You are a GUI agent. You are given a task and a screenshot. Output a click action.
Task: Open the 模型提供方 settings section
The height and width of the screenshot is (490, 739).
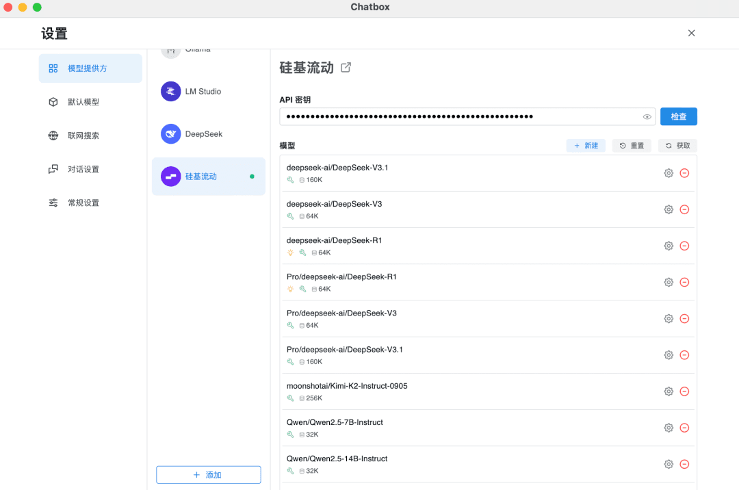click(90, 68)
